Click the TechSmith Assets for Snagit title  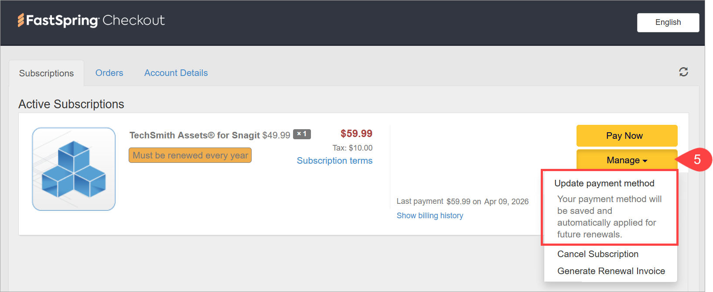194,135
